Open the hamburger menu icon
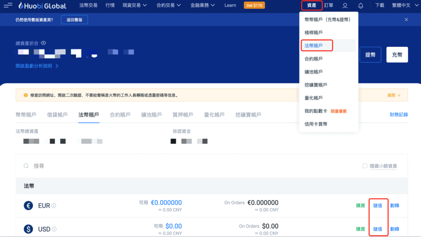 point(8,5)
